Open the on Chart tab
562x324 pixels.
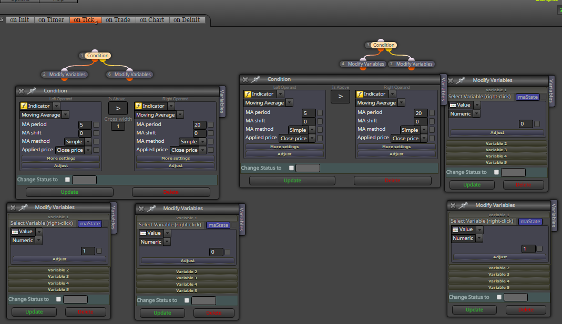tap(152, 20)
